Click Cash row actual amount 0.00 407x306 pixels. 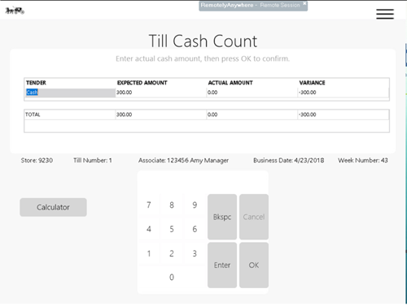[252, 93]
